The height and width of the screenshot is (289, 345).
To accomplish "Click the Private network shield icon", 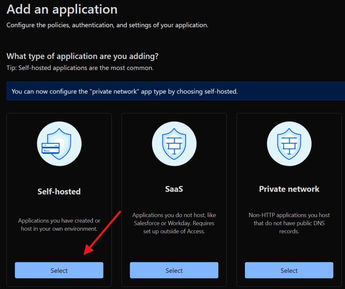I will [289, 144].
